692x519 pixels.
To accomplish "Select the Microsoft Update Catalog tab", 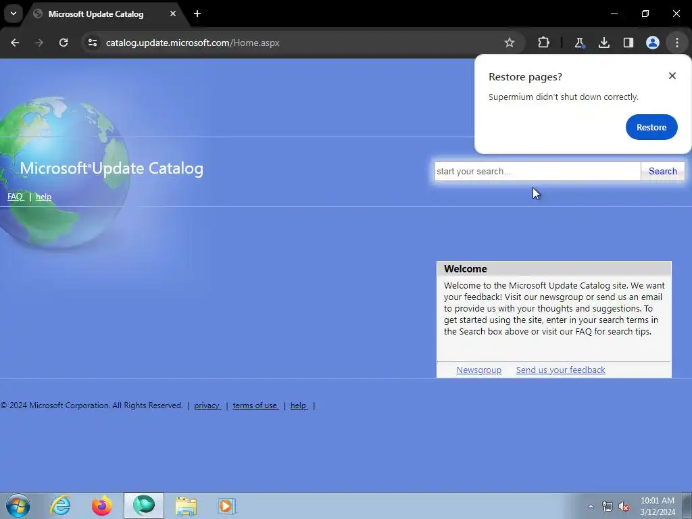I will (x=96, y=14).
